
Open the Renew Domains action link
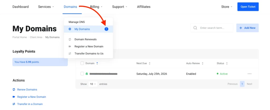pyautogui.click(x=27, y=90)
